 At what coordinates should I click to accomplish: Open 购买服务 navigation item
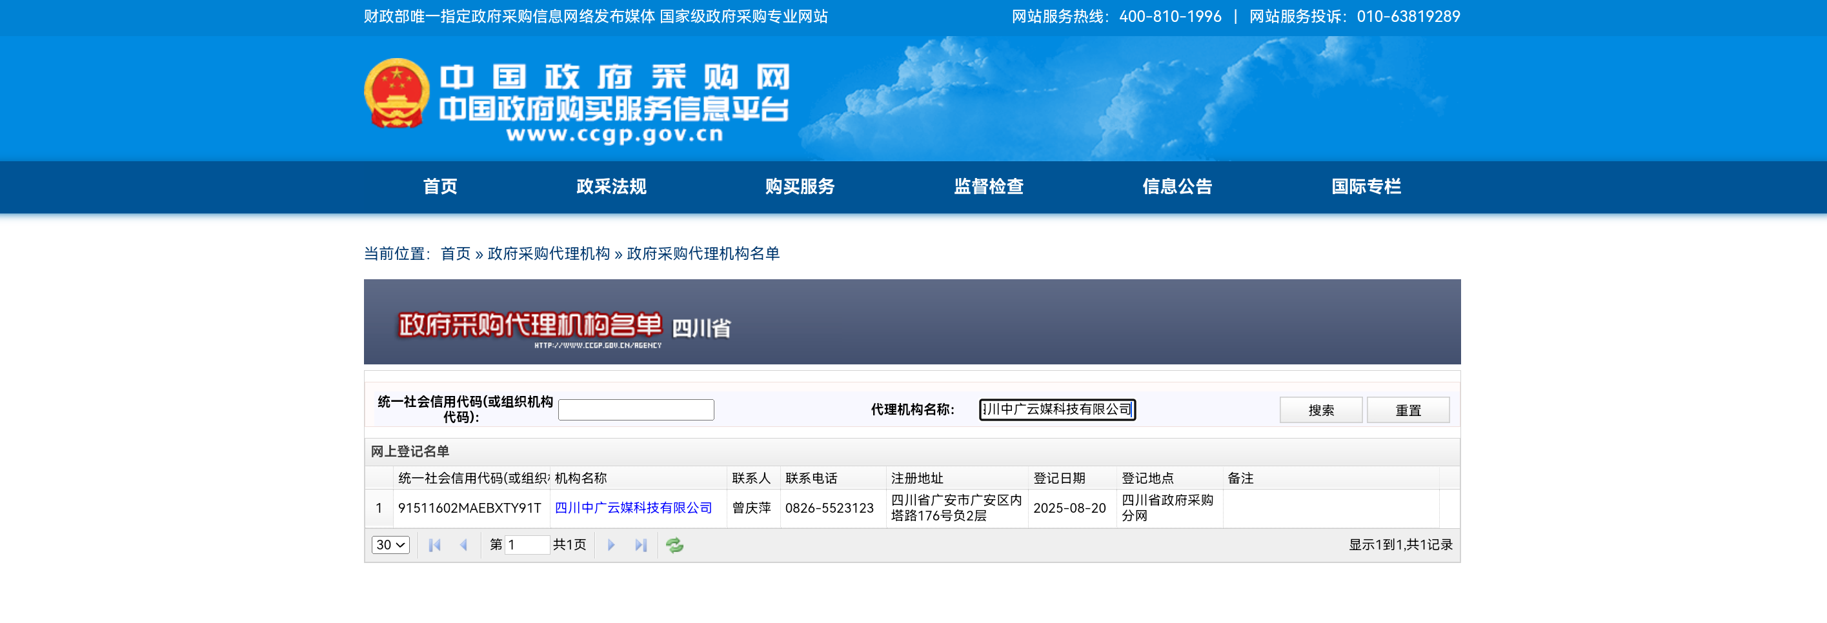800,186
